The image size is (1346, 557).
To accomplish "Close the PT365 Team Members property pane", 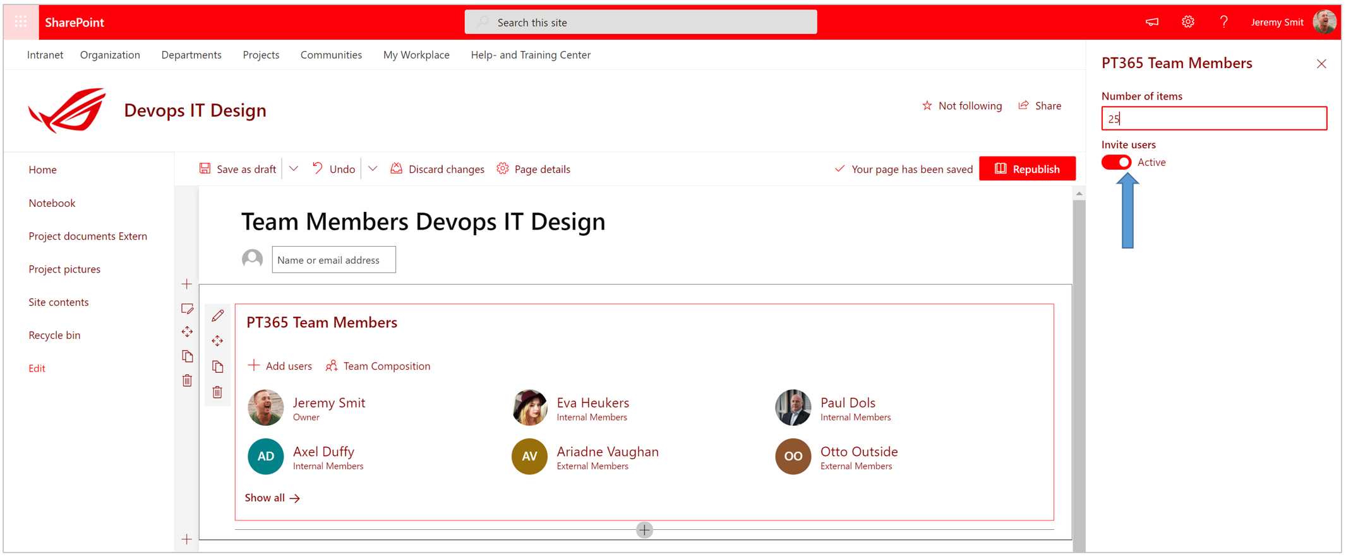I will pos(1321,64).
